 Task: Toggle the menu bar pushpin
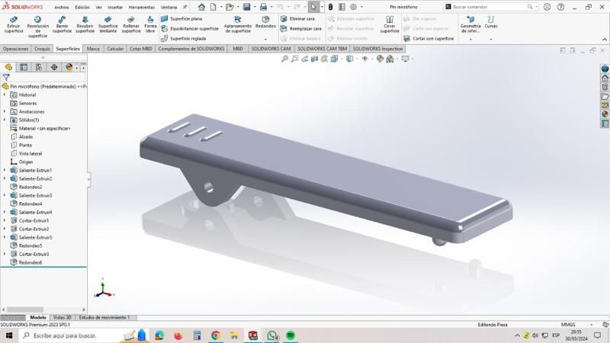tap(185, 7)
